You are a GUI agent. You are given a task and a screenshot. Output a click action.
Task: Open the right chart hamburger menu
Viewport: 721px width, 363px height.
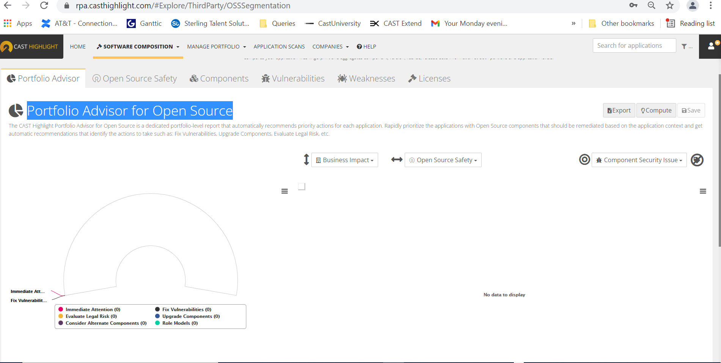point(703,191)
